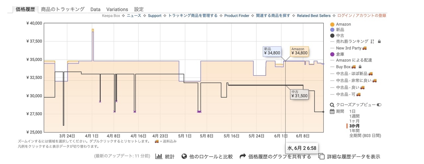
Task: Select the 全期間 (803 日間) range
Action: point(365,136)
